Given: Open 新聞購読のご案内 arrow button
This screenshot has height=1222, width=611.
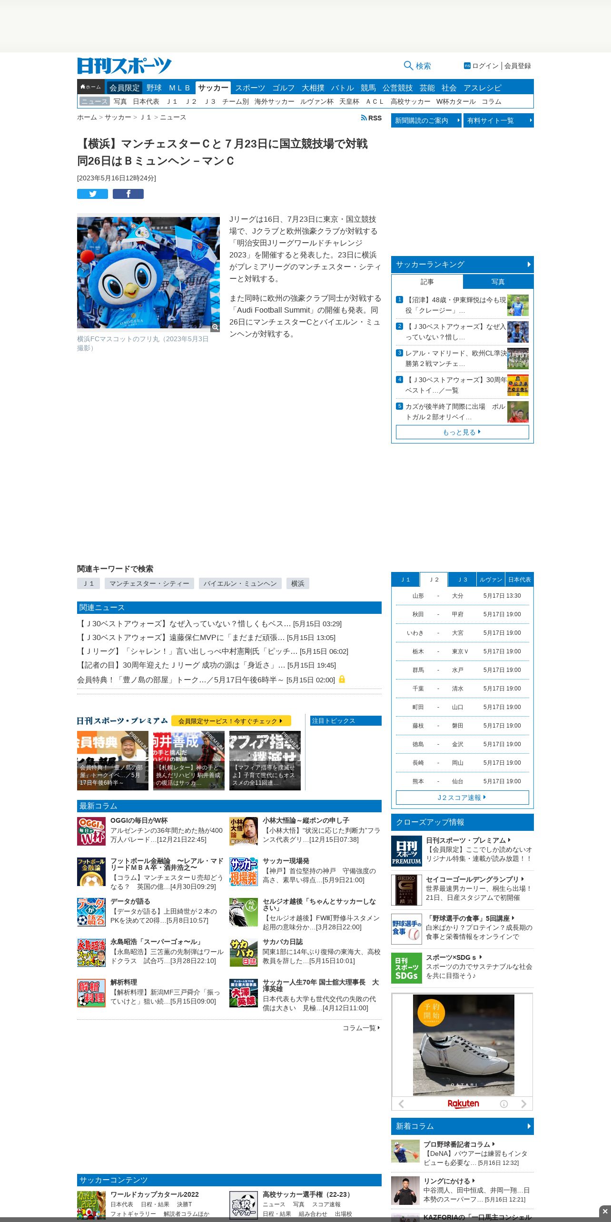Looking at the screenshot, I should click(x=426, y=120).
